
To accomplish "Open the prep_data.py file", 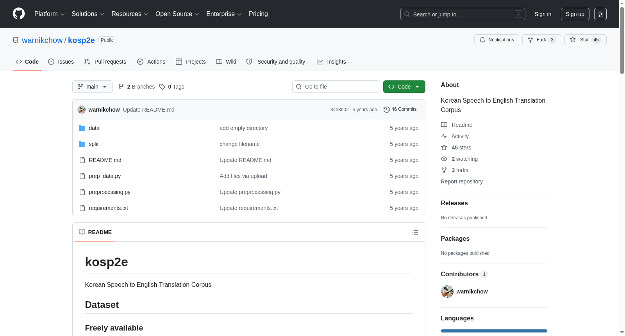I will pos(105,176).
